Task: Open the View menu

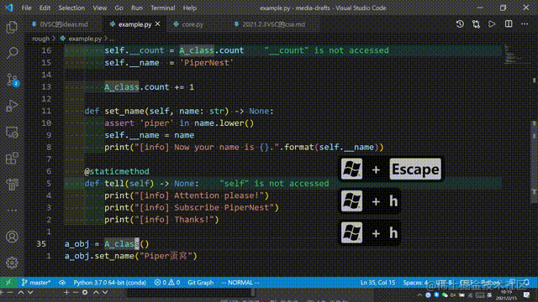Action: [x=99, y=8]
